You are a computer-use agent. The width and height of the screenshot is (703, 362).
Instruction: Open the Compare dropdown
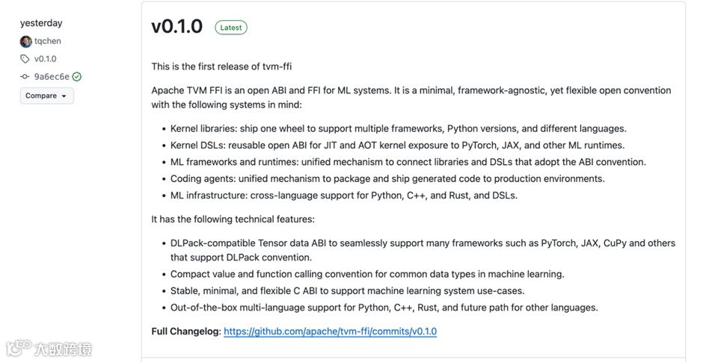46,96
